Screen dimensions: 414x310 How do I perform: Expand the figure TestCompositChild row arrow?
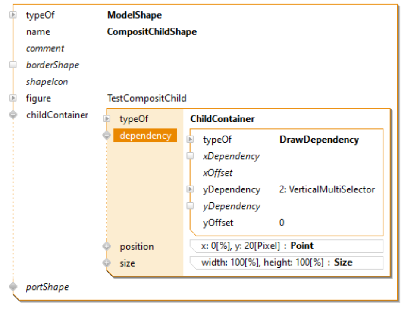[x=13, y=98]
